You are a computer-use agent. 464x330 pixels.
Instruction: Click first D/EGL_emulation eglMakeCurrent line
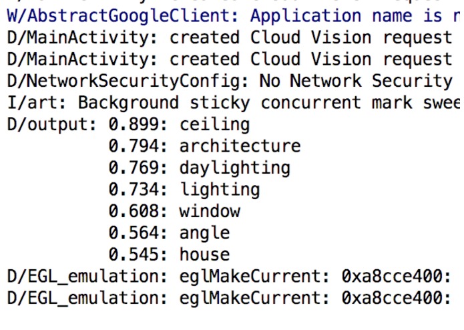(229, 277)
